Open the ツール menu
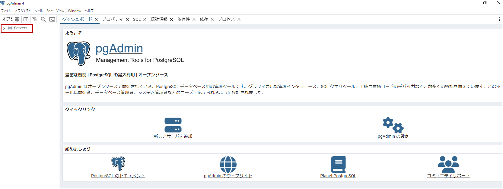503x189 pixels. (x=39, y=11)
